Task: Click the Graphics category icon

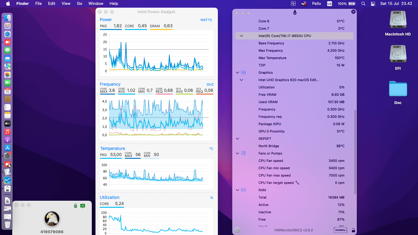Action: click(244, 73)
